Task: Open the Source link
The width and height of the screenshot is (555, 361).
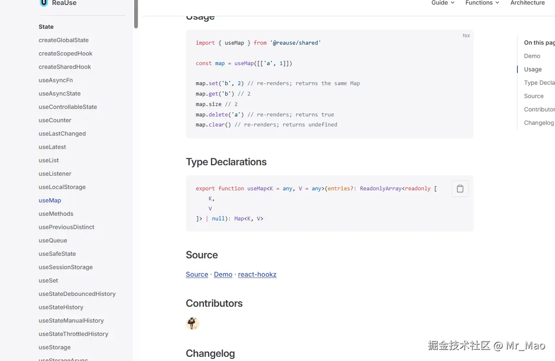Action: (197, 274)
